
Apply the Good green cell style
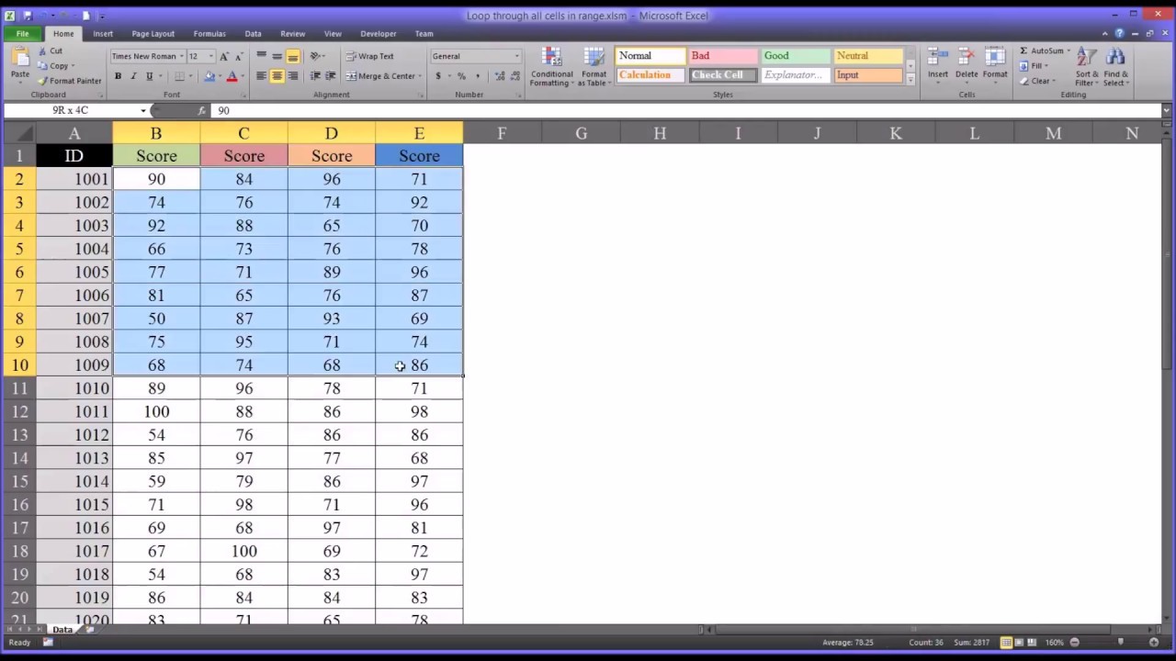pyautogui.click(x=795, y=56)
